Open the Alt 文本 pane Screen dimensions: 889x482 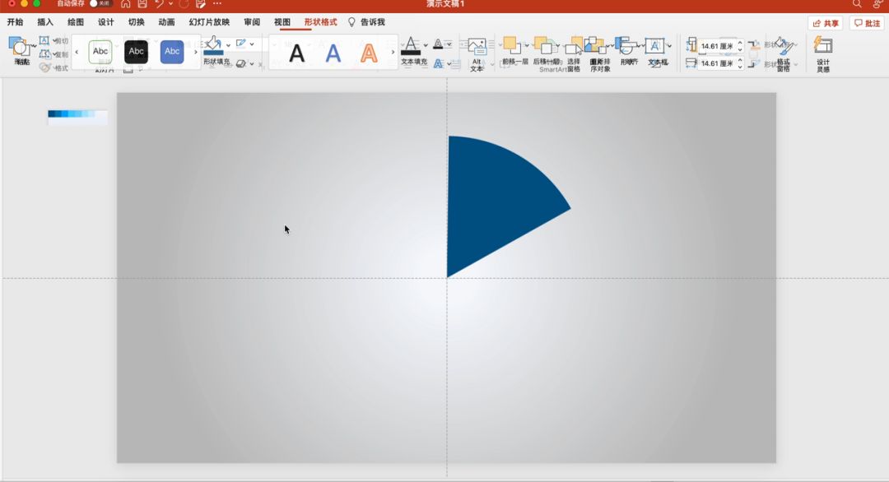477,55
